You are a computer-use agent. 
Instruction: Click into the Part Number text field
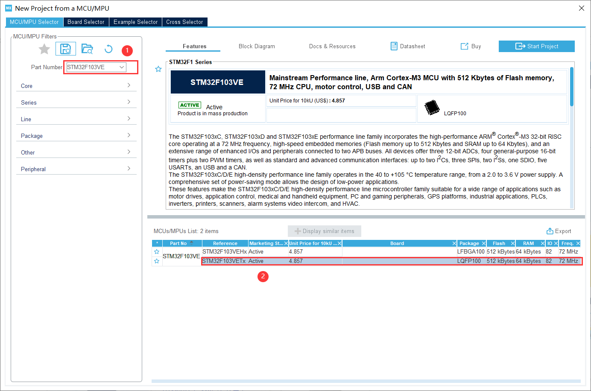pyautogui.click(x=92, y=67)
